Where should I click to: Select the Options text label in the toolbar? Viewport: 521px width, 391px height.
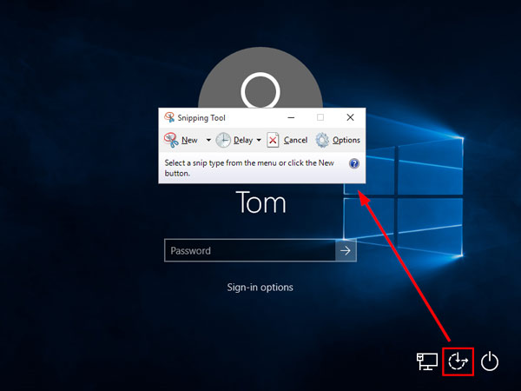(x=346, y=140)
